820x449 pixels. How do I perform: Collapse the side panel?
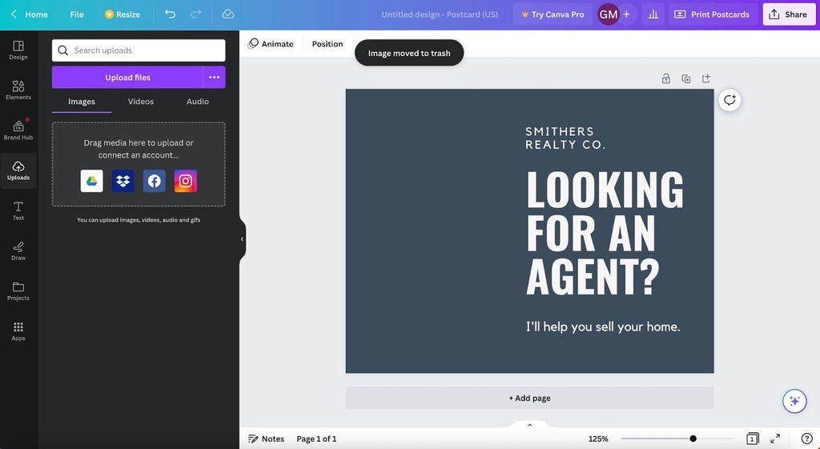pos(242,239)
